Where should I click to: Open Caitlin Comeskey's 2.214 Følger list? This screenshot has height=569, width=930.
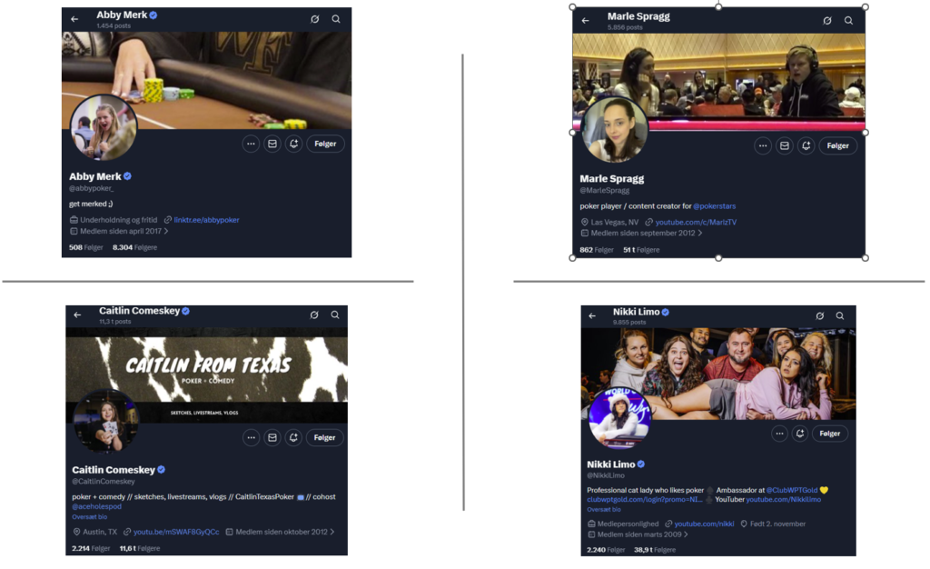(x=91, y=548)
